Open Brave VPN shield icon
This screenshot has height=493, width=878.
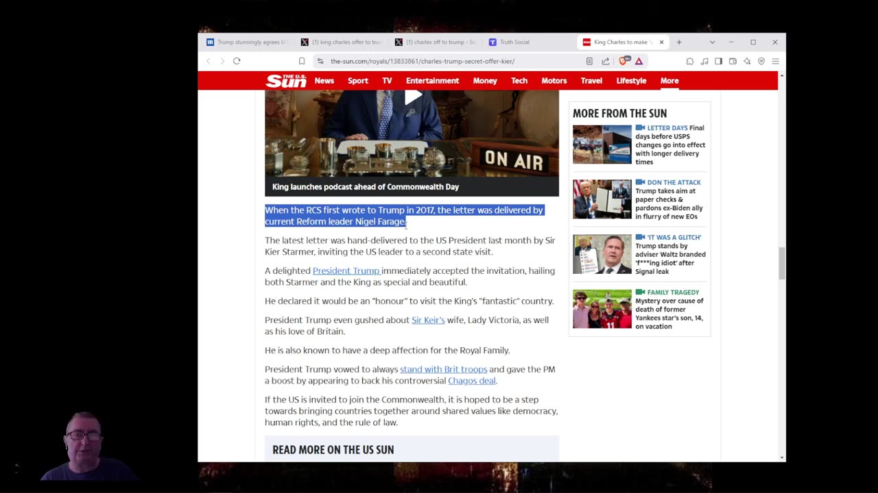point(761,61)
